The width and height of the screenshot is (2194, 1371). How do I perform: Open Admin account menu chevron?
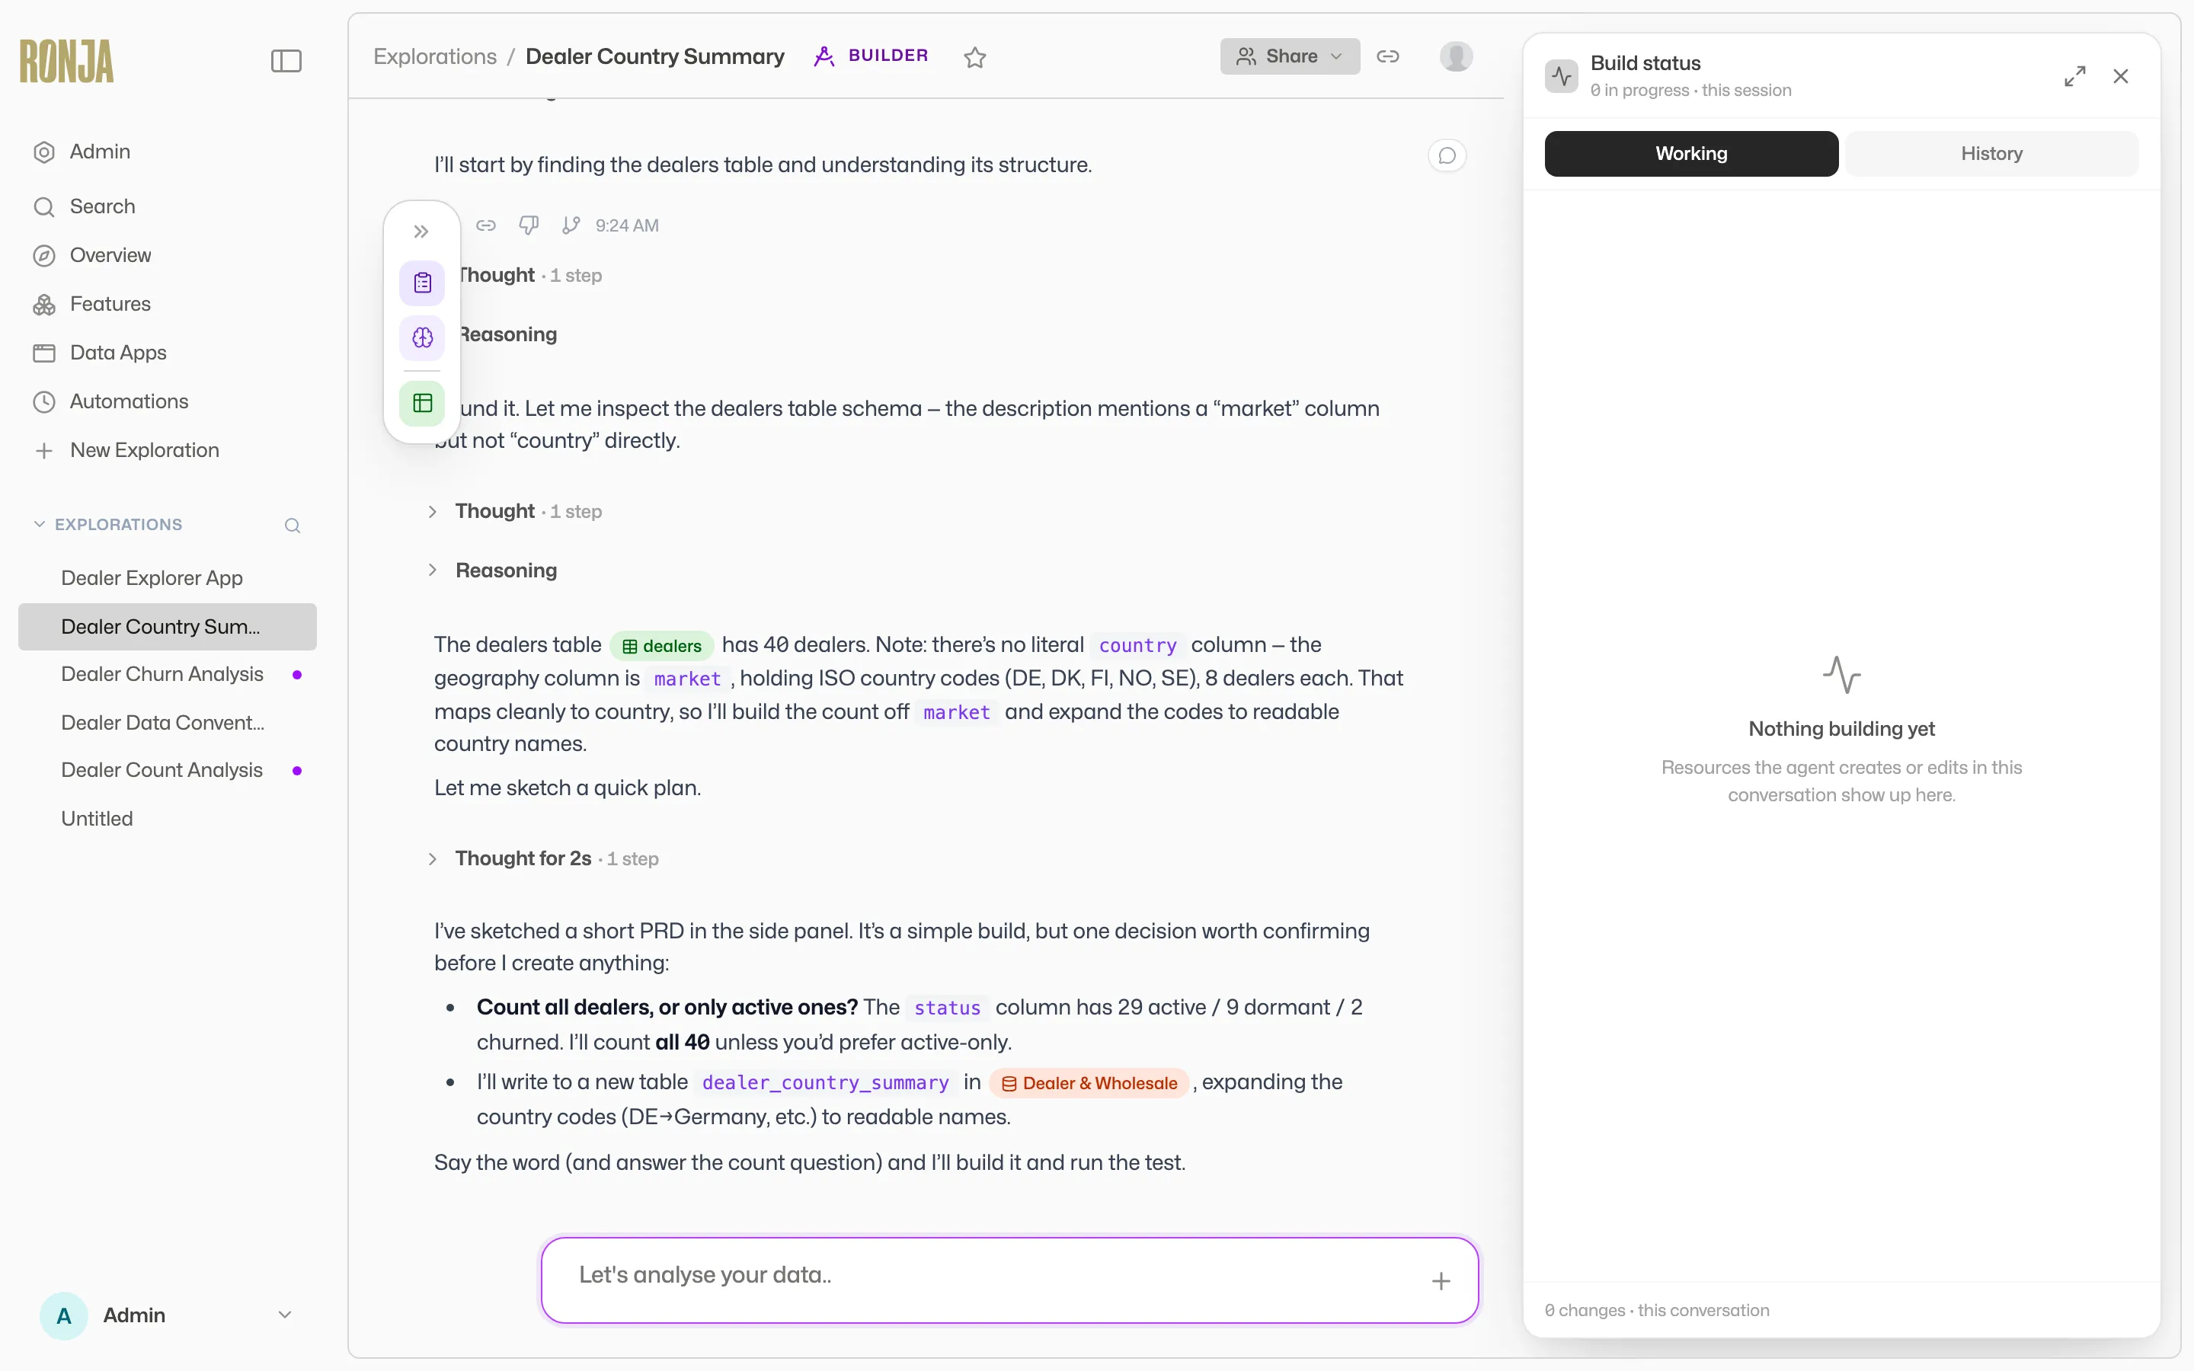[x=285, y=1315]
